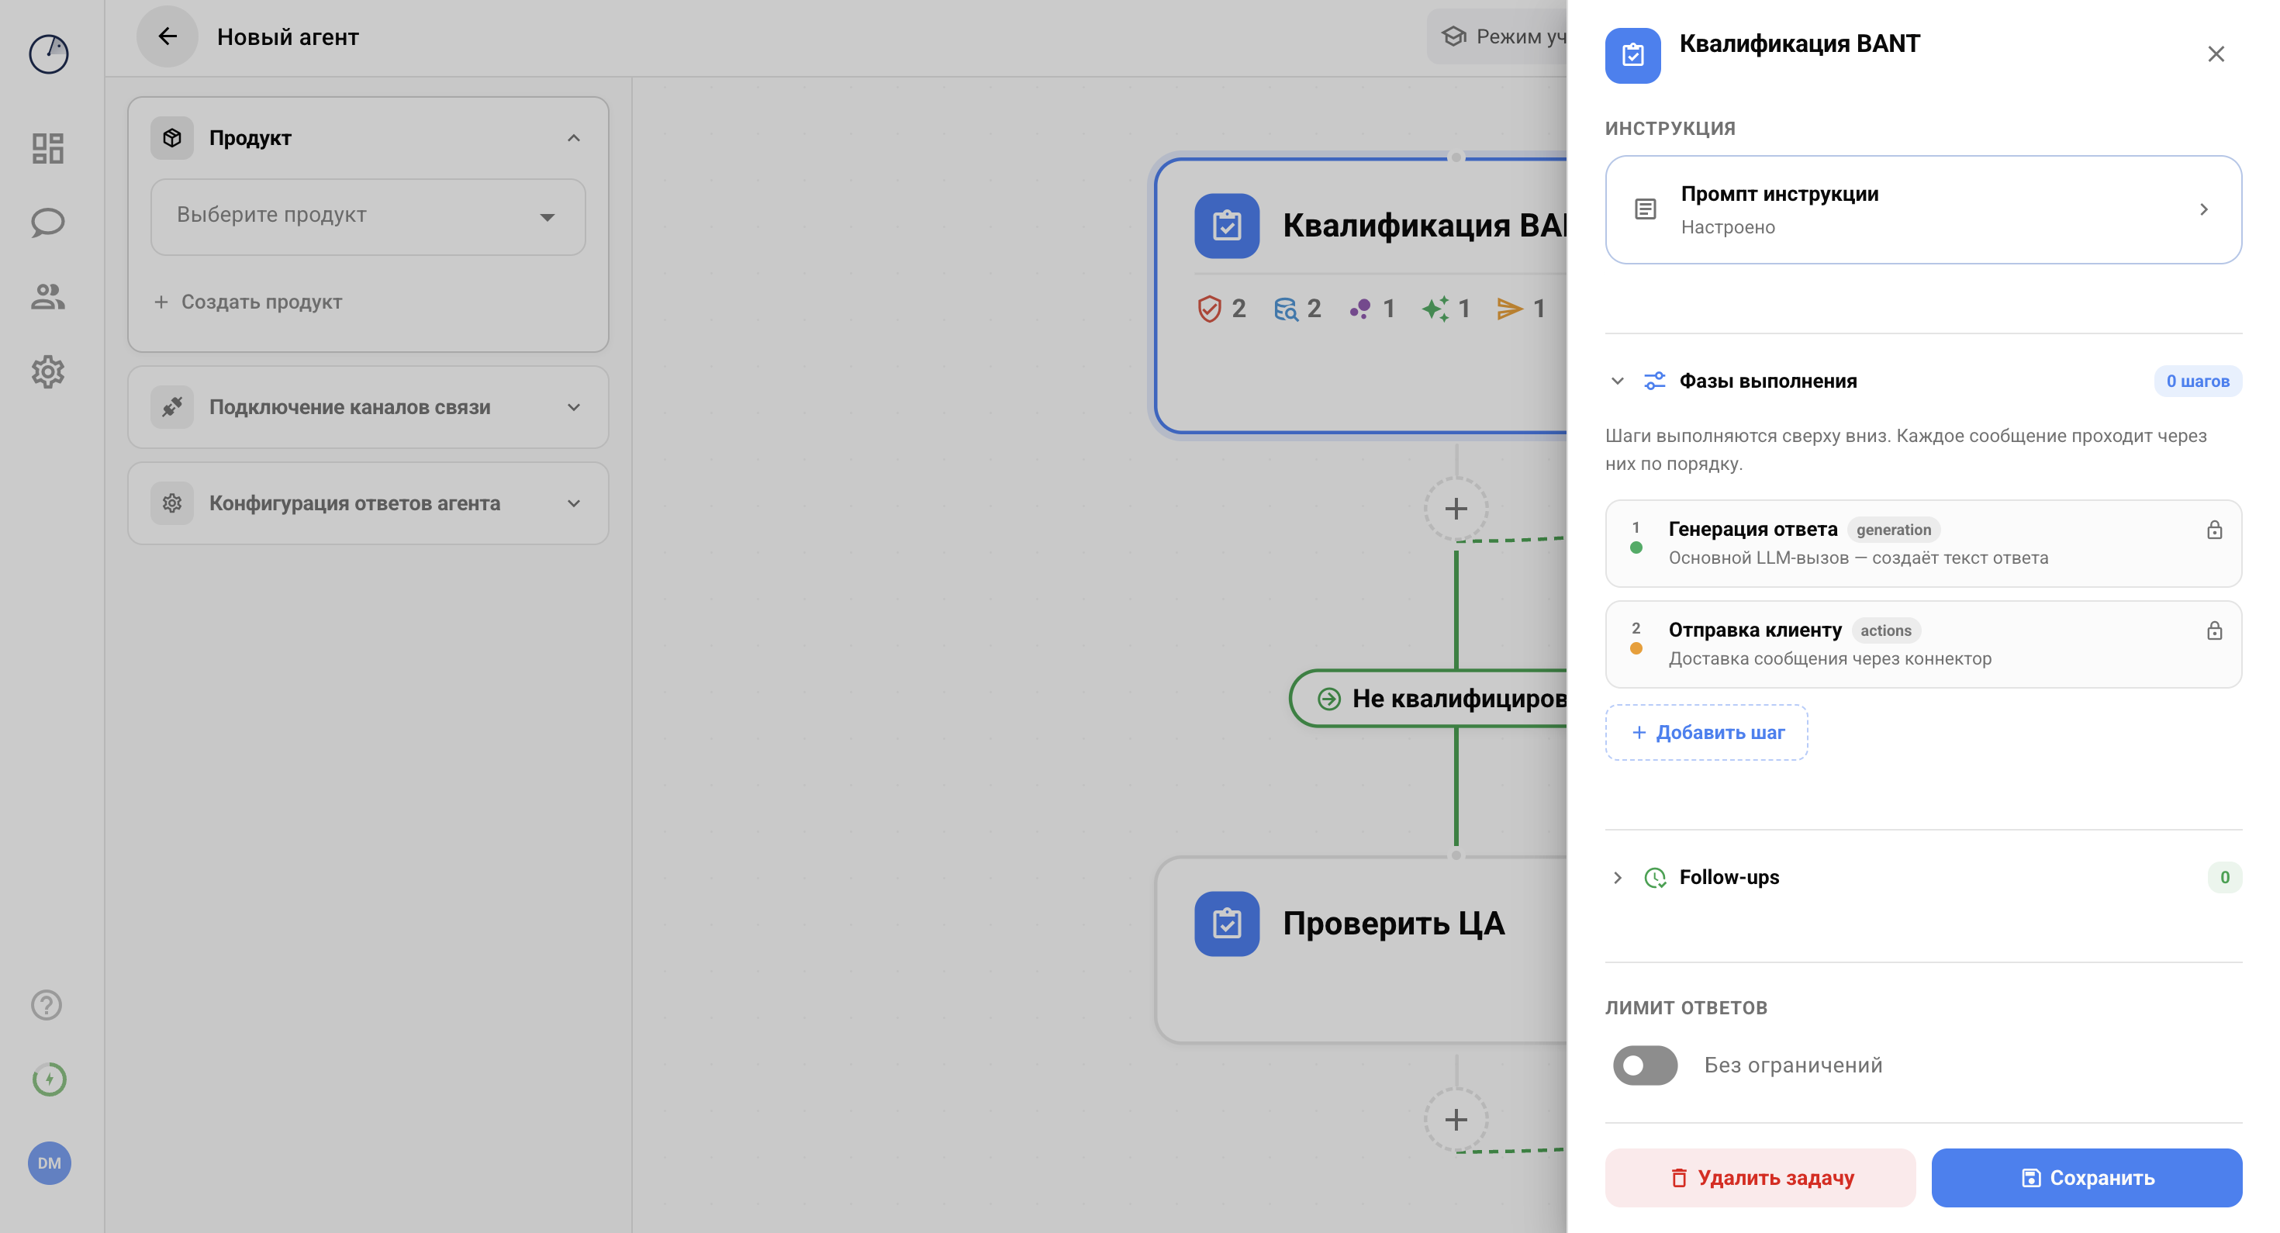Click the lock on the Отправка клиенту step
The image size is (2280, 1233).
pyautogui.click(x=2213, y=631)
